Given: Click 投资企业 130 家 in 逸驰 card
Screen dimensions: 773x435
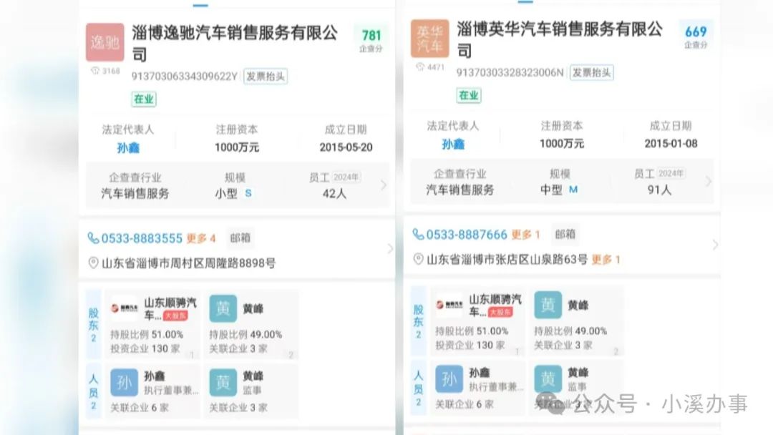Looking at the screenshot, I should click(x=145, y=349).
